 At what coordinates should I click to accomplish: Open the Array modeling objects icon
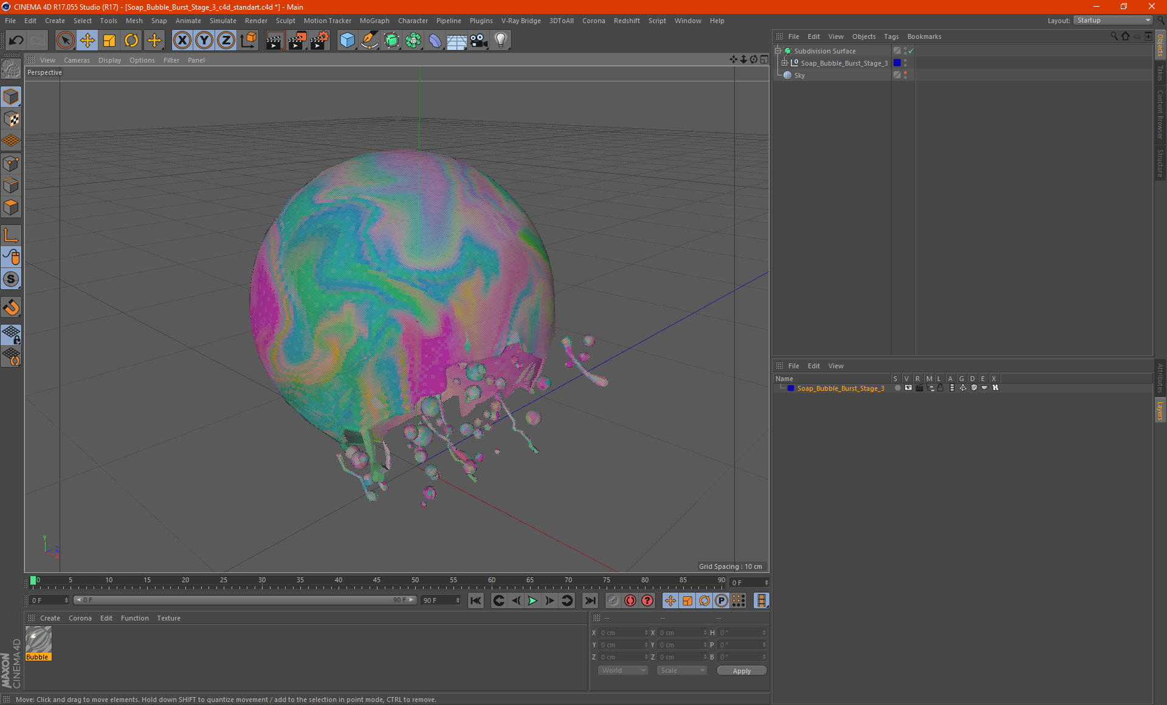[x=413, y=41]
